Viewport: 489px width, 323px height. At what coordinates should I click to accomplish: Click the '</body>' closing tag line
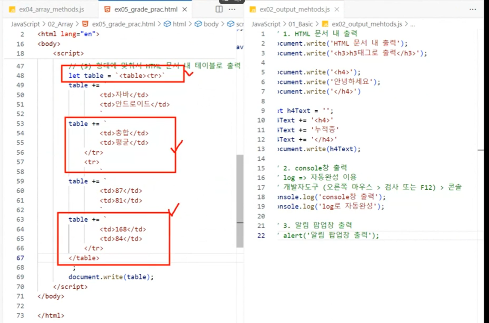[51, 296]
